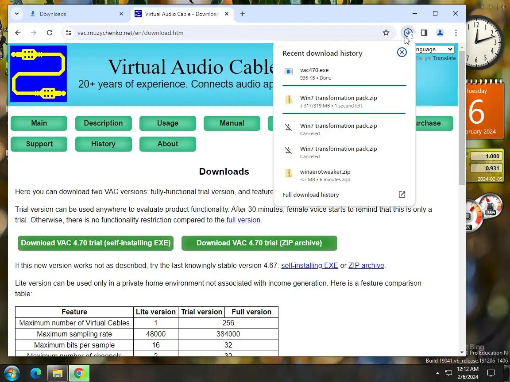
Task: Close the Virtual Audio Cable tab
Action: pyautogui.click(x=227, y=14)
